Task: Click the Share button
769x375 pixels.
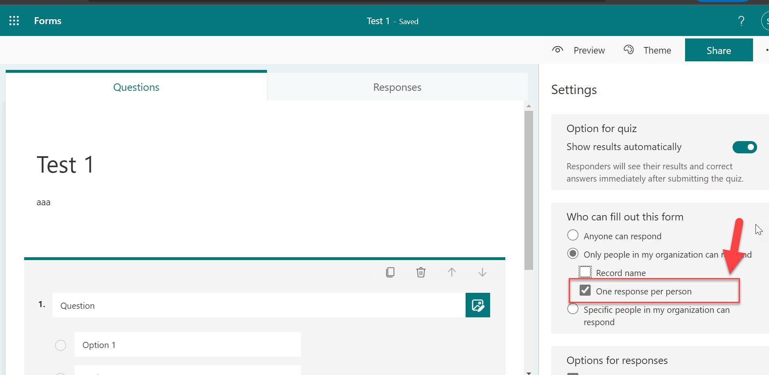Action: [719, 50]
